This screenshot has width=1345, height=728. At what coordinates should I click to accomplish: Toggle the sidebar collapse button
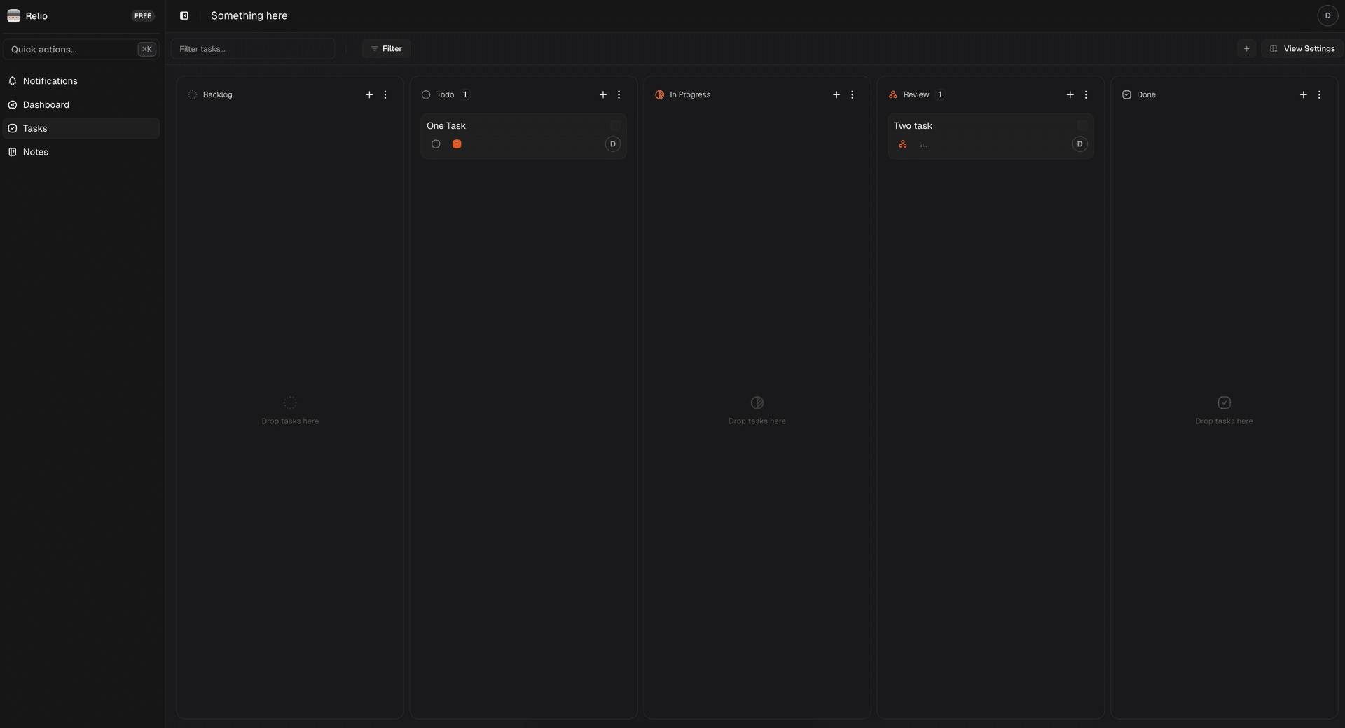coord(184,15)
